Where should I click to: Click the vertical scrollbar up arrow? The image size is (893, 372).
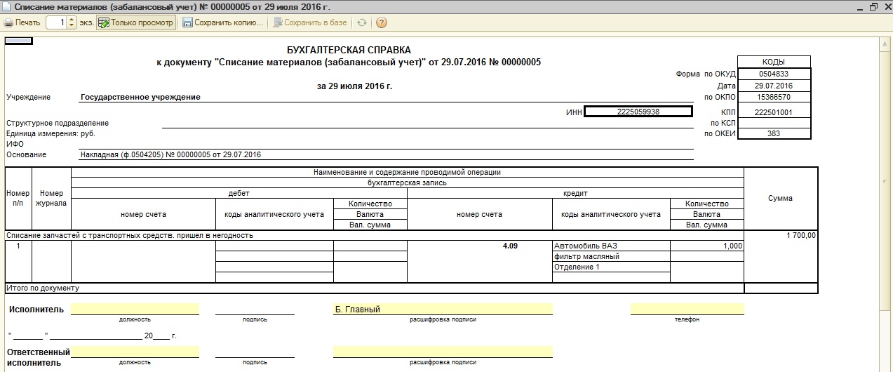886,44
